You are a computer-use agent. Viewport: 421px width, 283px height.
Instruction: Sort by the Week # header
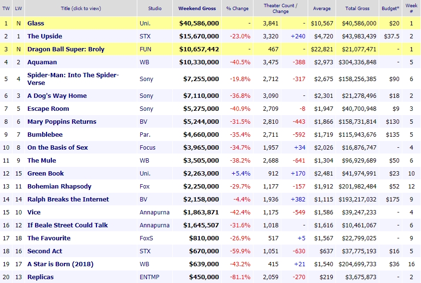point(411,8)
